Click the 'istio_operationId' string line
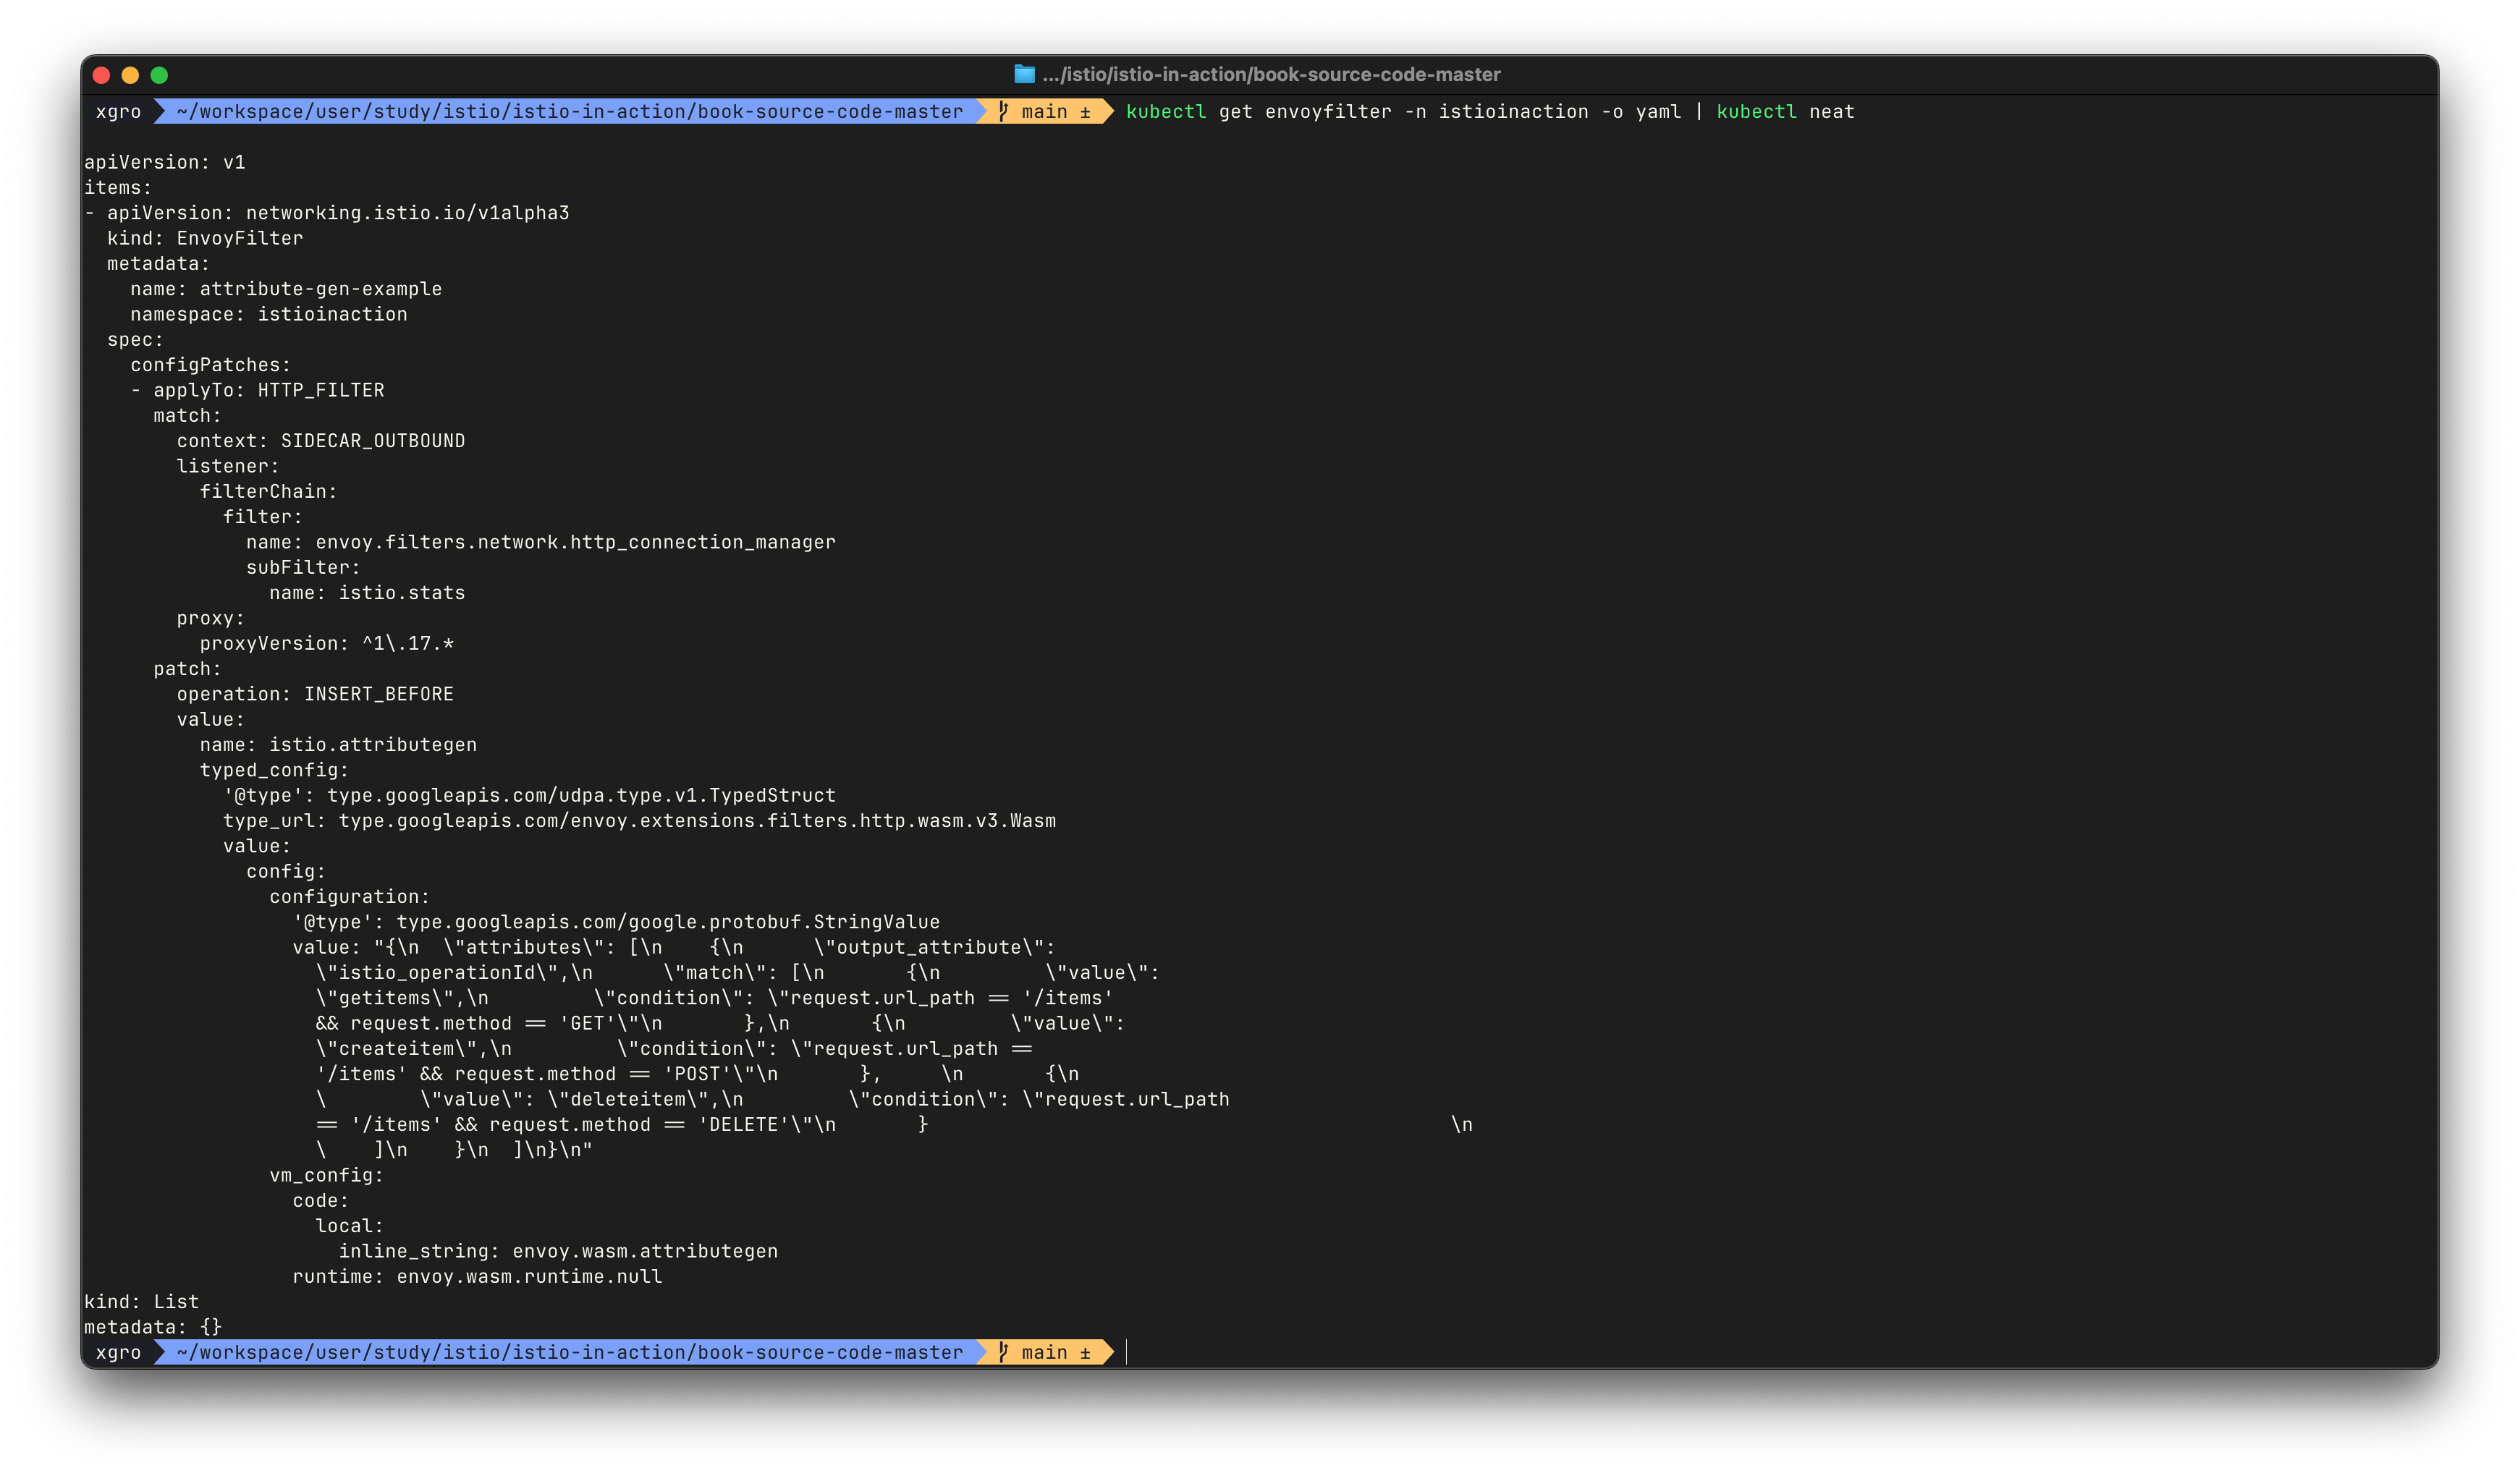Viewport: 2520px width, 1476px height. (738, 973)
